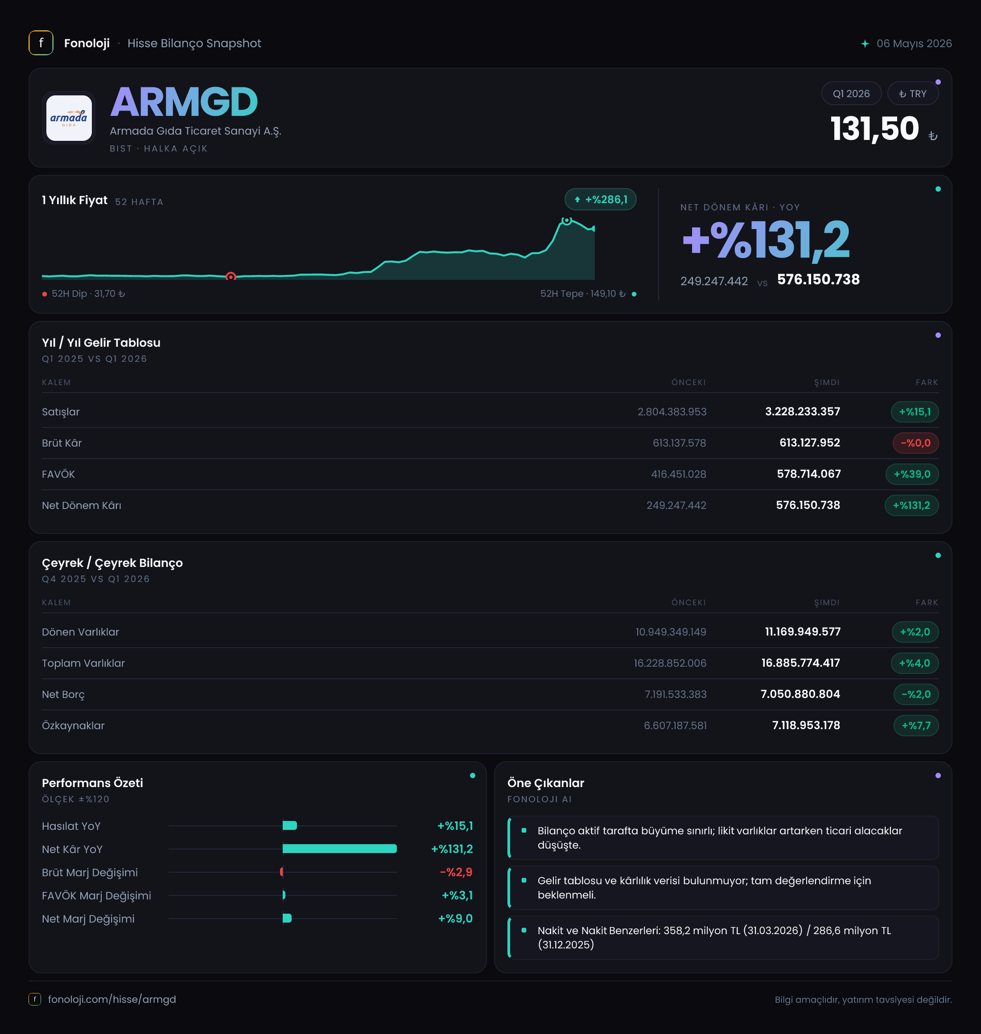
Task: Click the 52H Dip 31,70 label
Action: coord(88,294)
